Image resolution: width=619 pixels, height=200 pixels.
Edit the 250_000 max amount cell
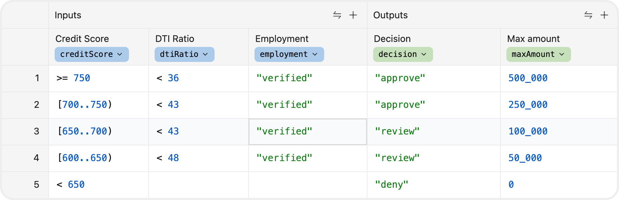coord(559,105)
